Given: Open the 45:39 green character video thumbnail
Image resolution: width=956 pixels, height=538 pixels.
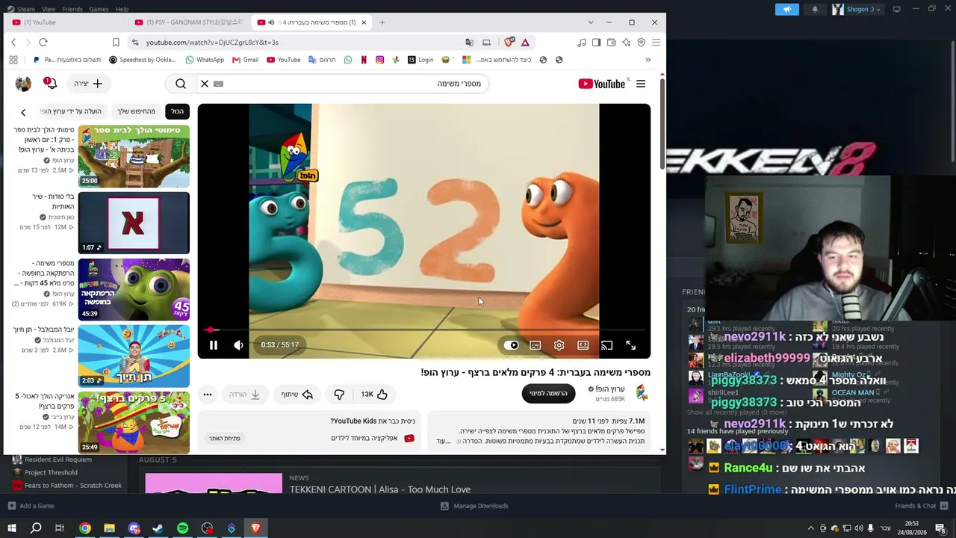Looking at the screenshot, I should [x=134, y=289].
